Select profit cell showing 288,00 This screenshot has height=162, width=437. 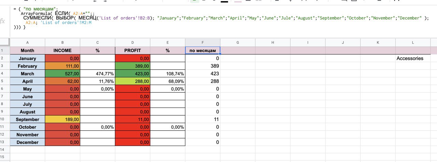coord(133,81)
